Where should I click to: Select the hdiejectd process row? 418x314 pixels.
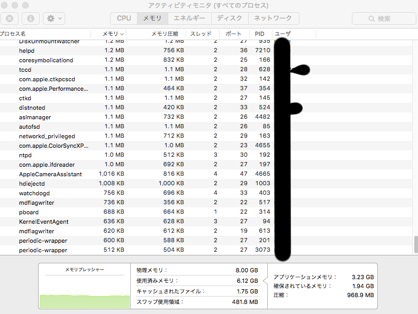click(206, 184)
